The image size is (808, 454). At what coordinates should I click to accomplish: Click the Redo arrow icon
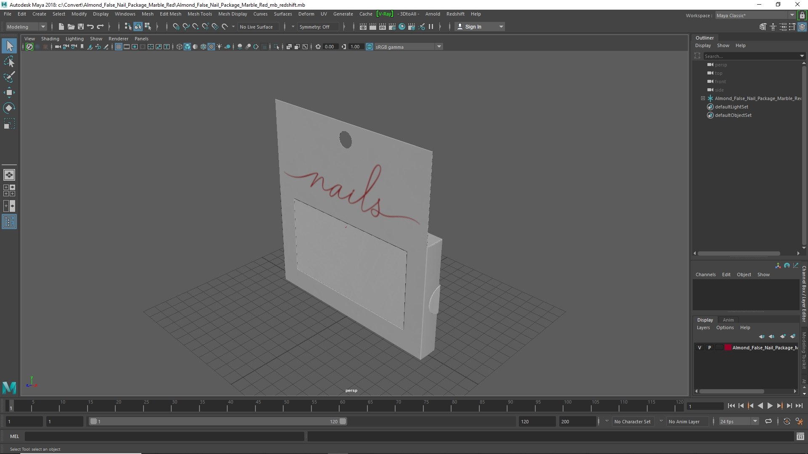(x=100, y=26)
